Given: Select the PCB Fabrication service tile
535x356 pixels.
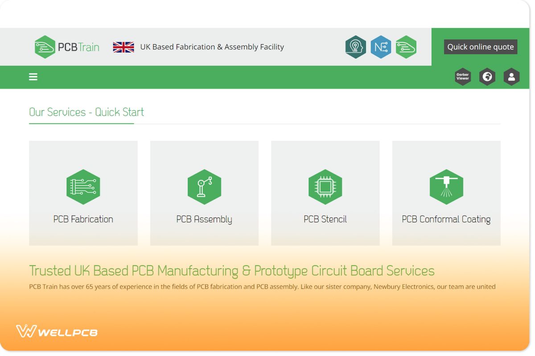Looking at the screenshot, I should 83,193.
